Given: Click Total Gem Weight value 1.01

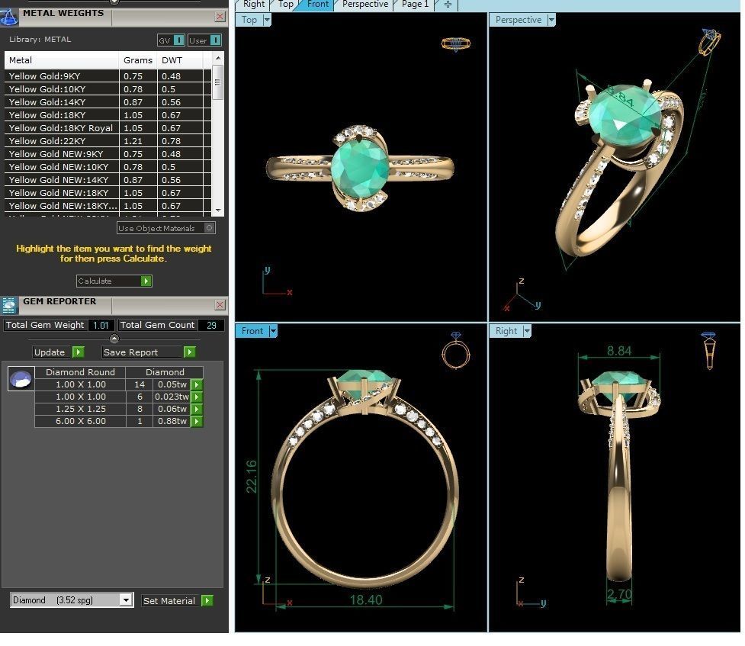Looking at the screenshot, I should click(x=101, y=325).
